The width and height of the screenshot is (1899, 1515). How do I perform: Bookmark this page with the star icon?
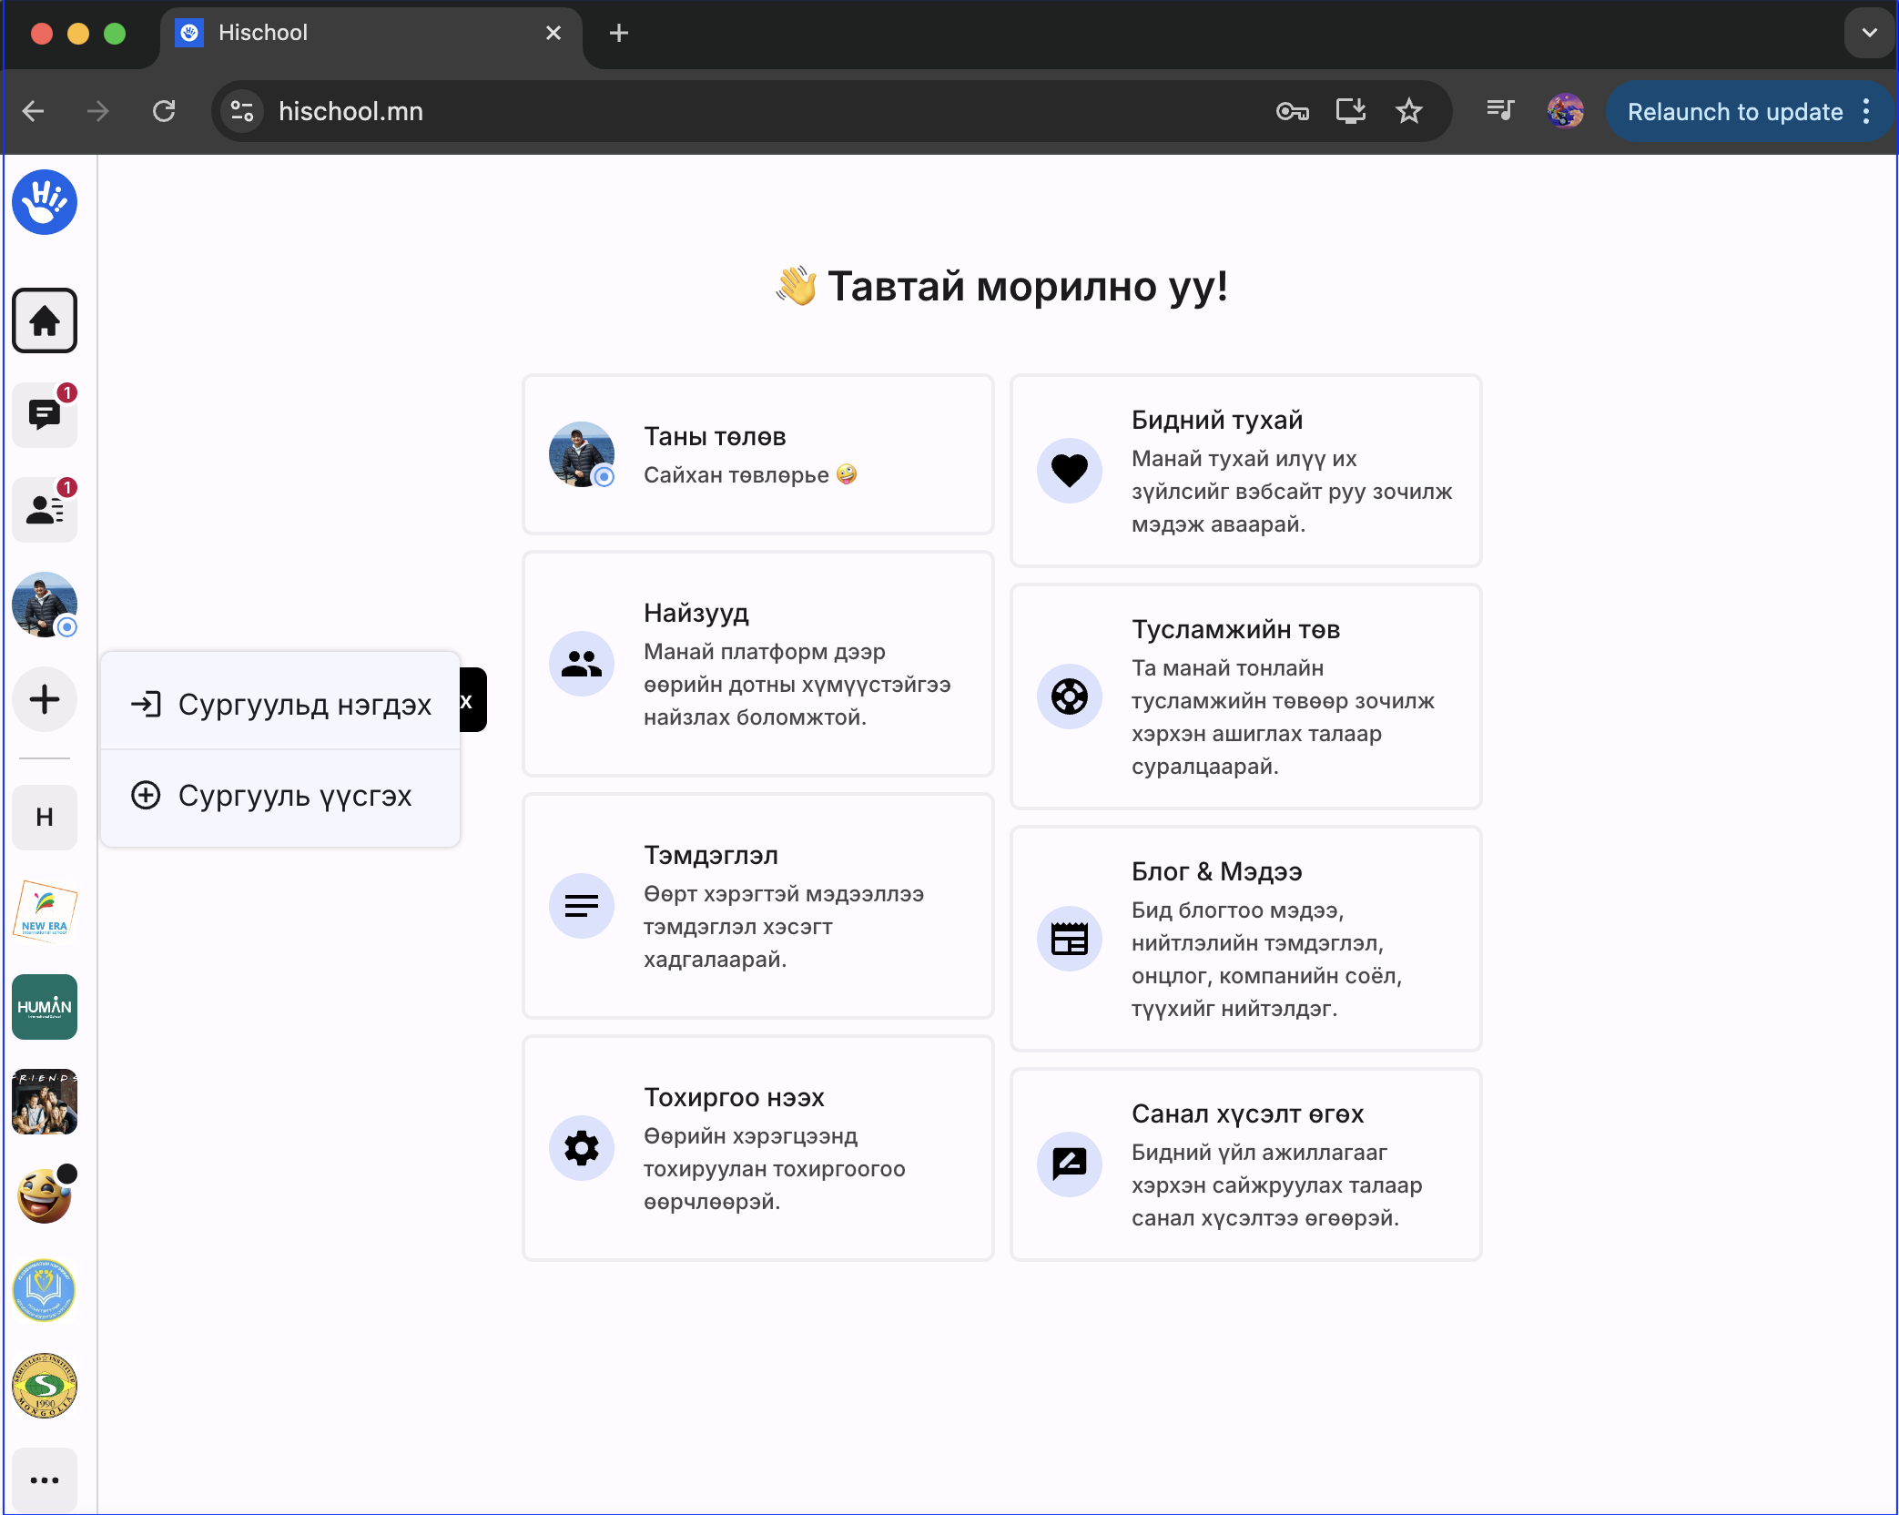1408,111
